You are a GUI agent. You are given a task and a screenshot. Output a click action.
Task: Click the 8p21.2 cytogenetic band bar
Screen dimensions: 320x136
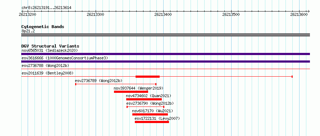(x=165, y=35)
